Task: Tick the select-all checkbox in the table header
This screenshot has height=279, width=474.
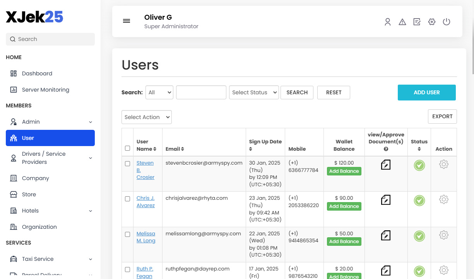Action: click(127, 148)
